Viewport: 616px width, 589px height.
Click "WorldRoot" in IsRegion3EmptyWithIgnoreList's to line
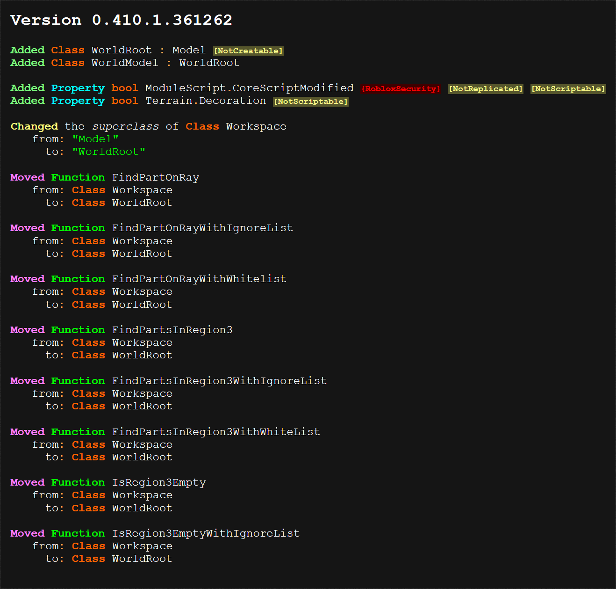click(142, 559)
